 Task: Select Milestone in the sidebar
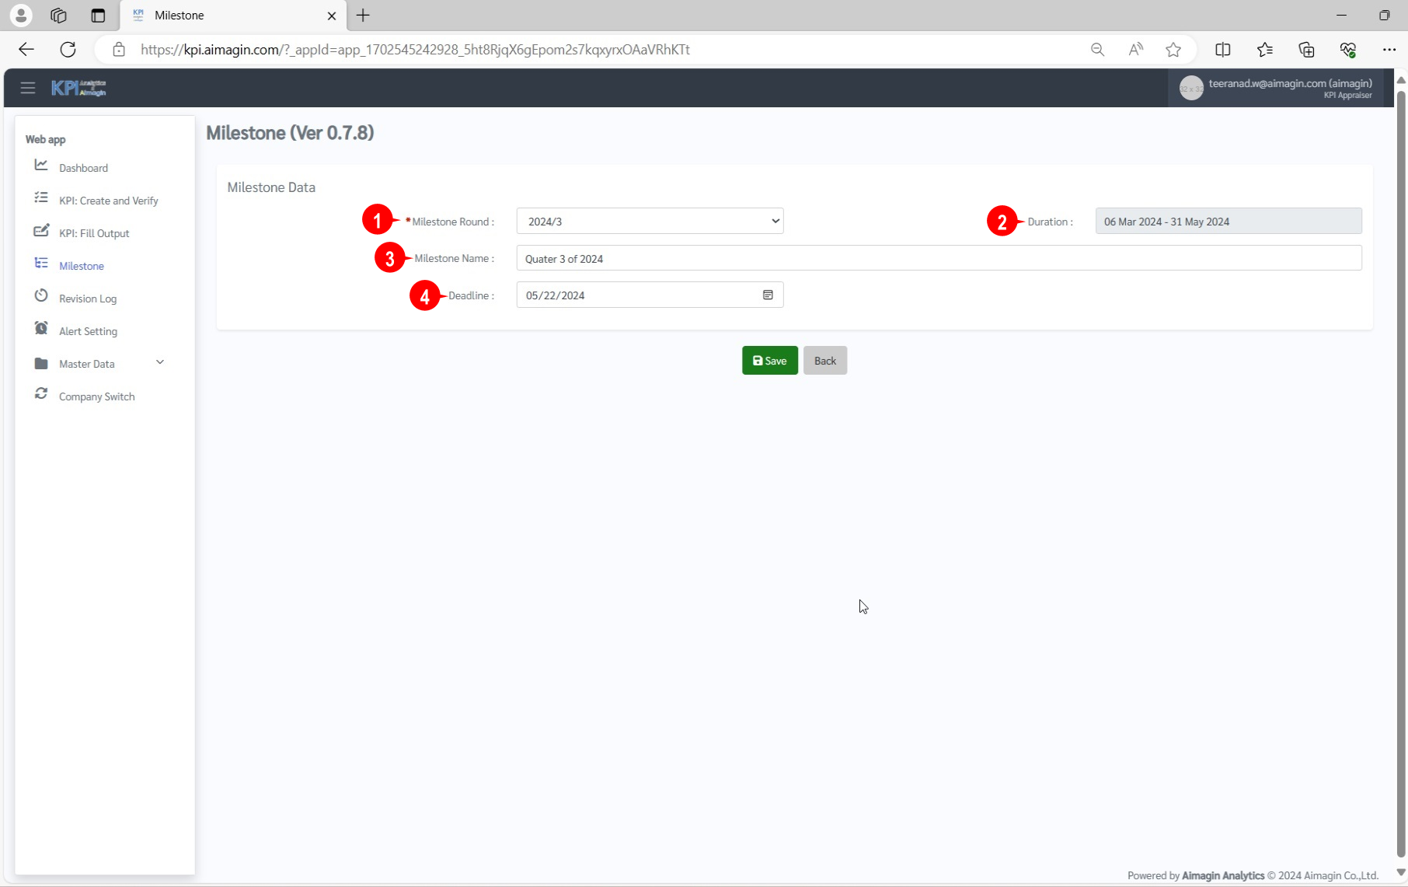(x=82, y=266)
